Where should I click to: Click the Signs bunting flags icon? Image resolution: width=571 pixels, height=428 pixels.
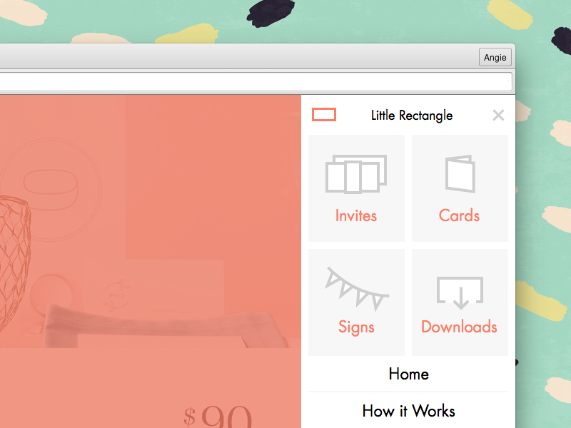pyautogui.click(x=356, y=289)
